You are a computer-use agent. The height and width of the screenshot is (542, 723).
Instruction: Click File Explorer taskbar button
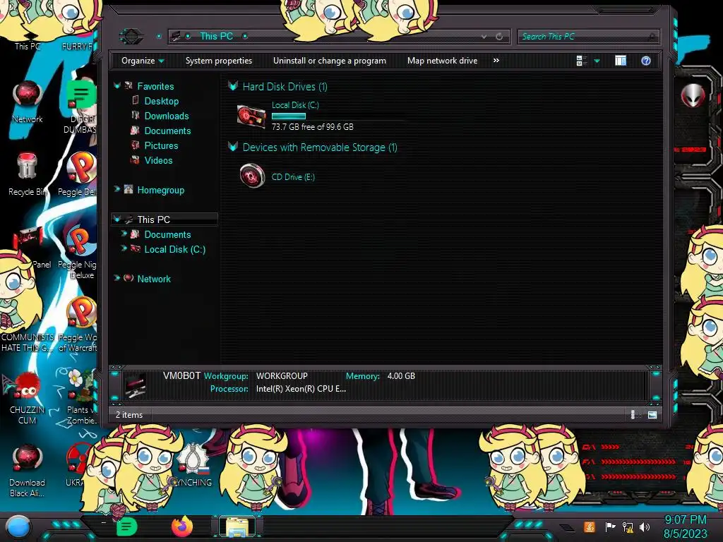pos(237,526)
